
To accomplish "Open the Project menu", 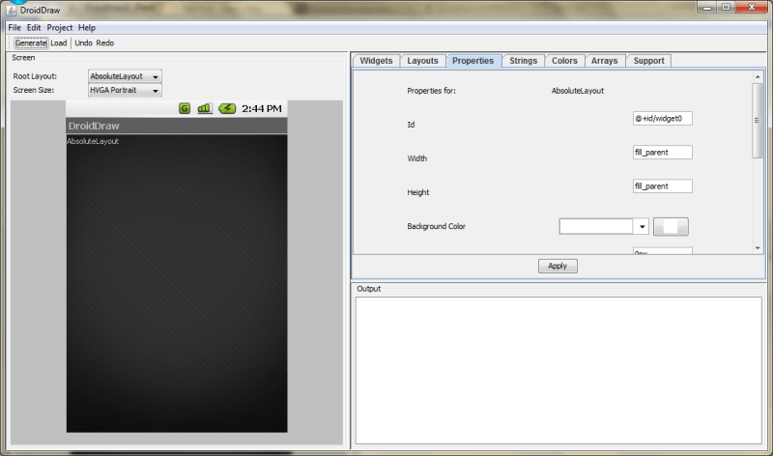I will coord(60,28).
